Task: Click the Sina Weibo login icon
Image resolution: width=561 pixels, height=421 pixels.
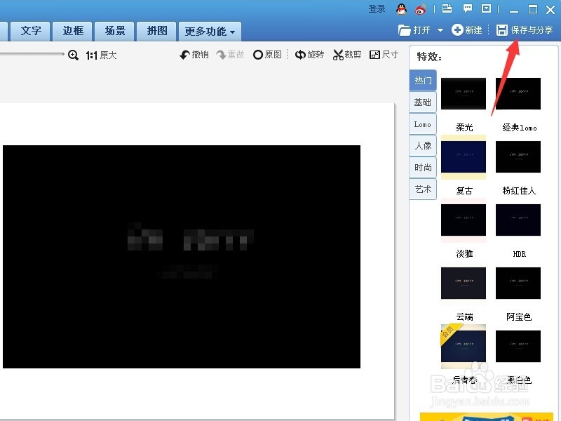Action: pyautogui.click(x=421, y=9)
